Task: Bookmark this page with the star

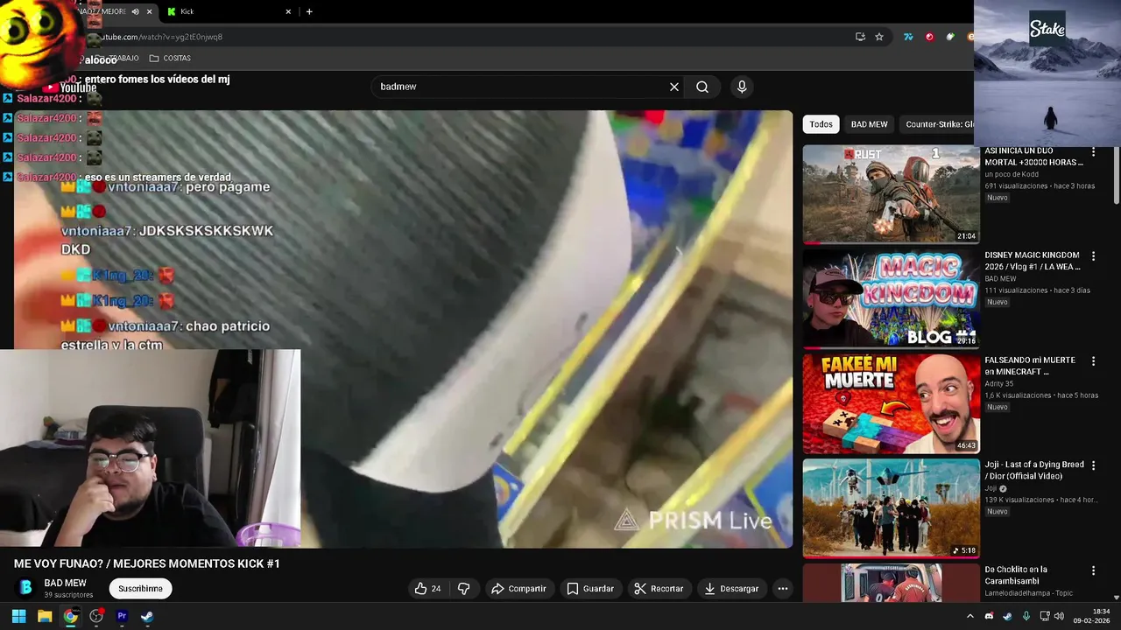Action: pyautogui.click(x=879, y=37)
